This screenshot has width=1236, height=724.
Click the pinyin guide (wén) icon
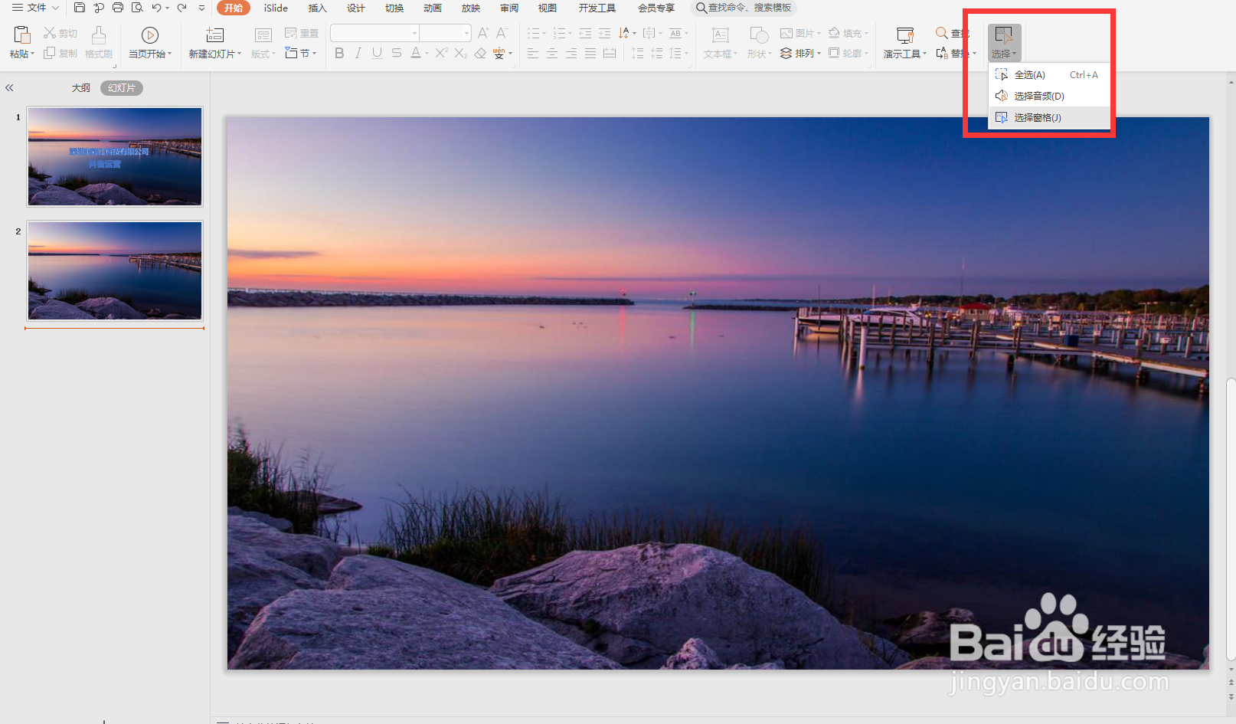tap(499, 53)
